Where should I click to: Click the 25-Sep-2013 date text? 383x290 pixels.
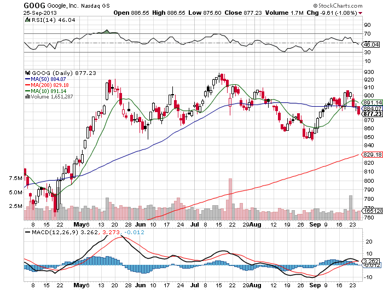click(x=42, y=12)
